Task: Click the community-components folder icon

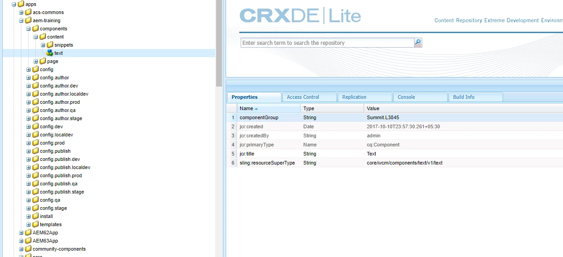Action: pyautogui.click(x=28, y=249)
